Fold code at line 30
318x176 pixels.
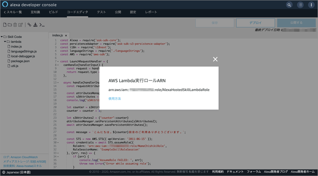coord(58,143)
